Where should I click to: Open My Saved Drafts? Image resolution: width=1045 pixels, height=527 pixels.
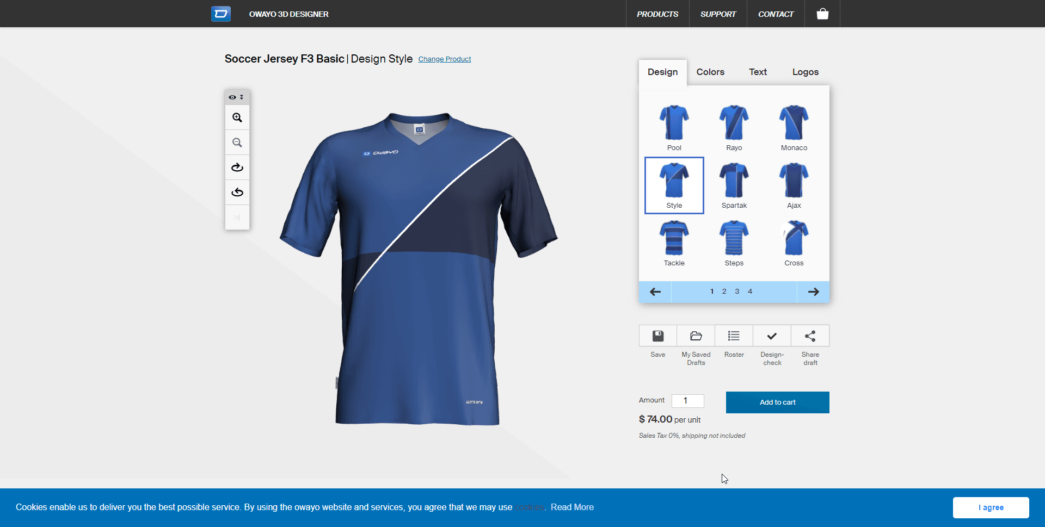click(696, 336)
